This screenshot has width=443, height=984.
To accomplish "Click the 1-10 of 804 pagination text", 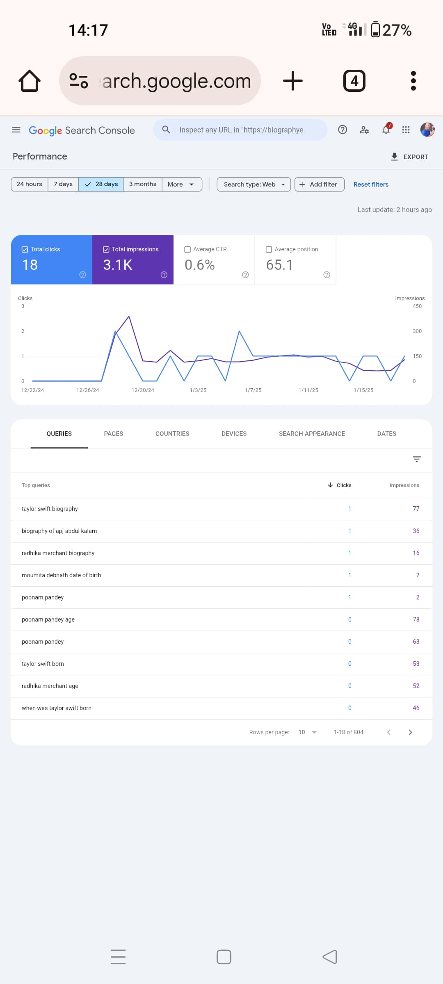I will (x=349, y=732).
